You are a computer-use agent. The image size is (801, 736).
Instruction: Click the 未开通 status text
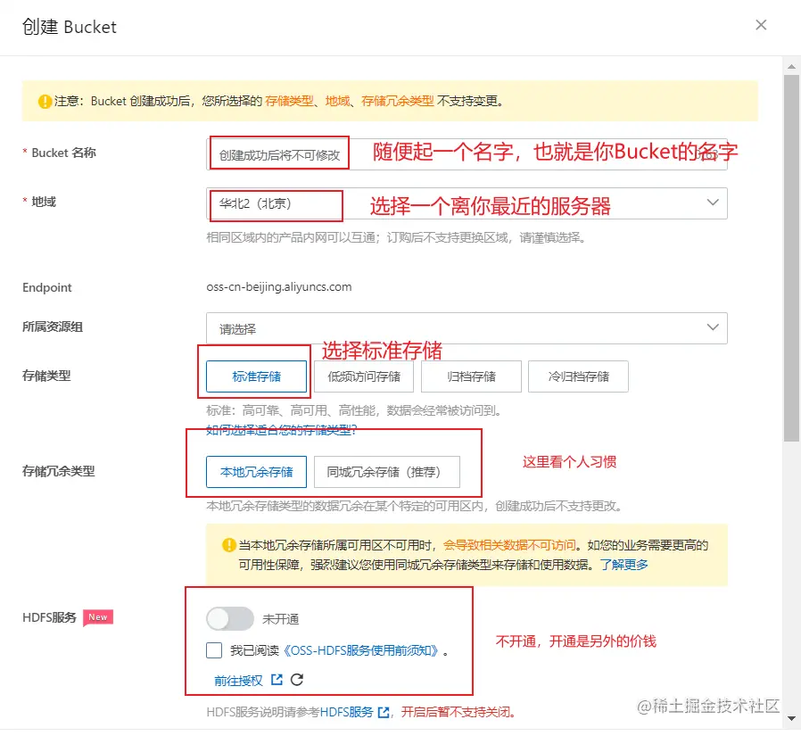pos(280,619)
